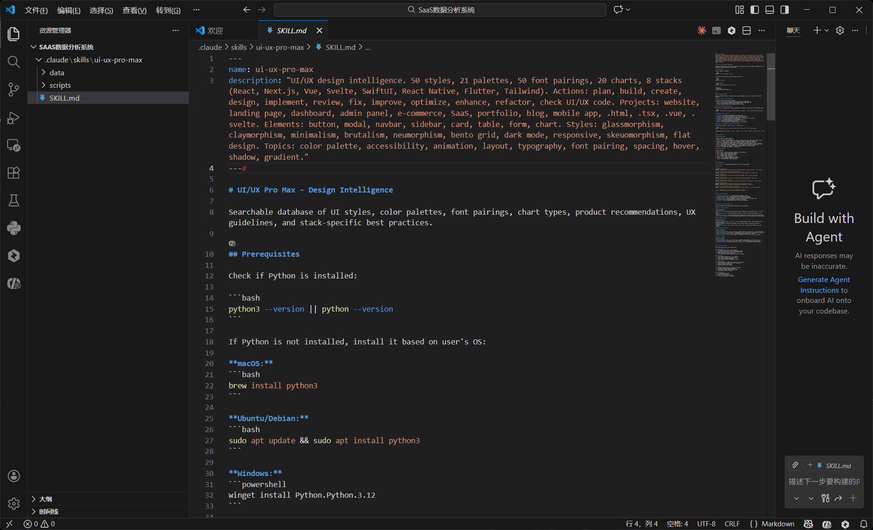Open the 转到(G) menu
Viewport: 873px width, 530px height.
click(x=168, y=10)
